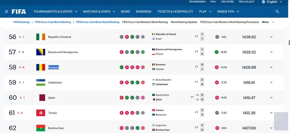Viewport: 290px width, 133px height.
Task: Click Romania's first green win icon
Action: pyautogui.click(x=121, y=67)
